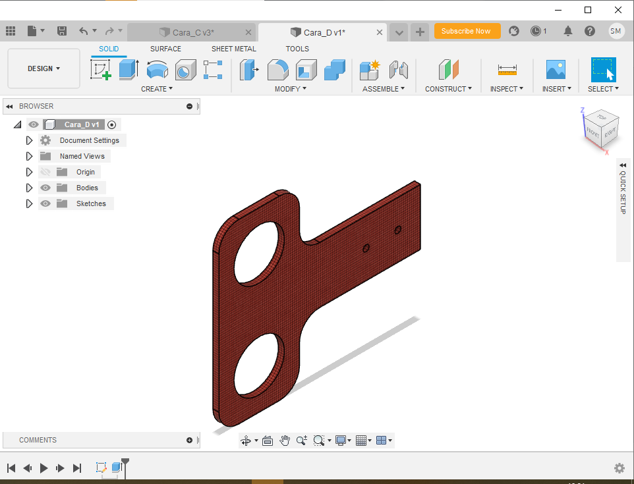Click the Save icon
The height and width of the screenshot is (484, 634).
(62, 31)
